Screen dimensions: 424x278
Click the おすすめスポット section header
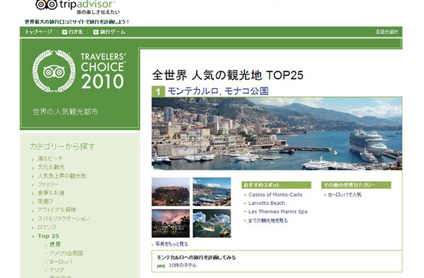[277, 185]
